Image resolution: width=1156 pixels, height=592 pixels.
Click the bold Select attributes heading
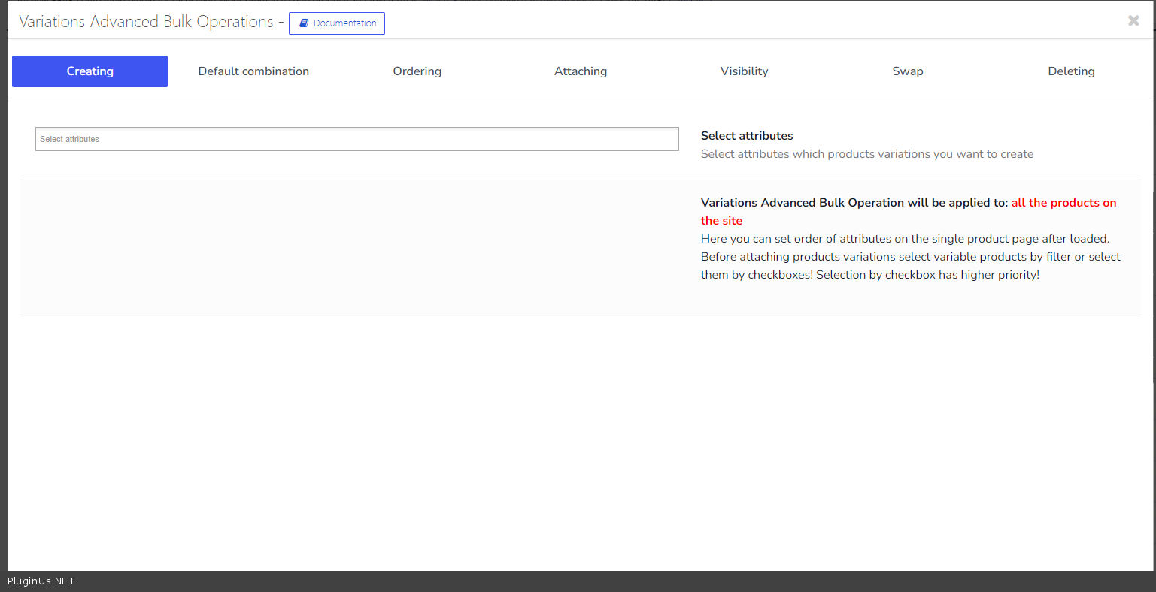[747, 136]
